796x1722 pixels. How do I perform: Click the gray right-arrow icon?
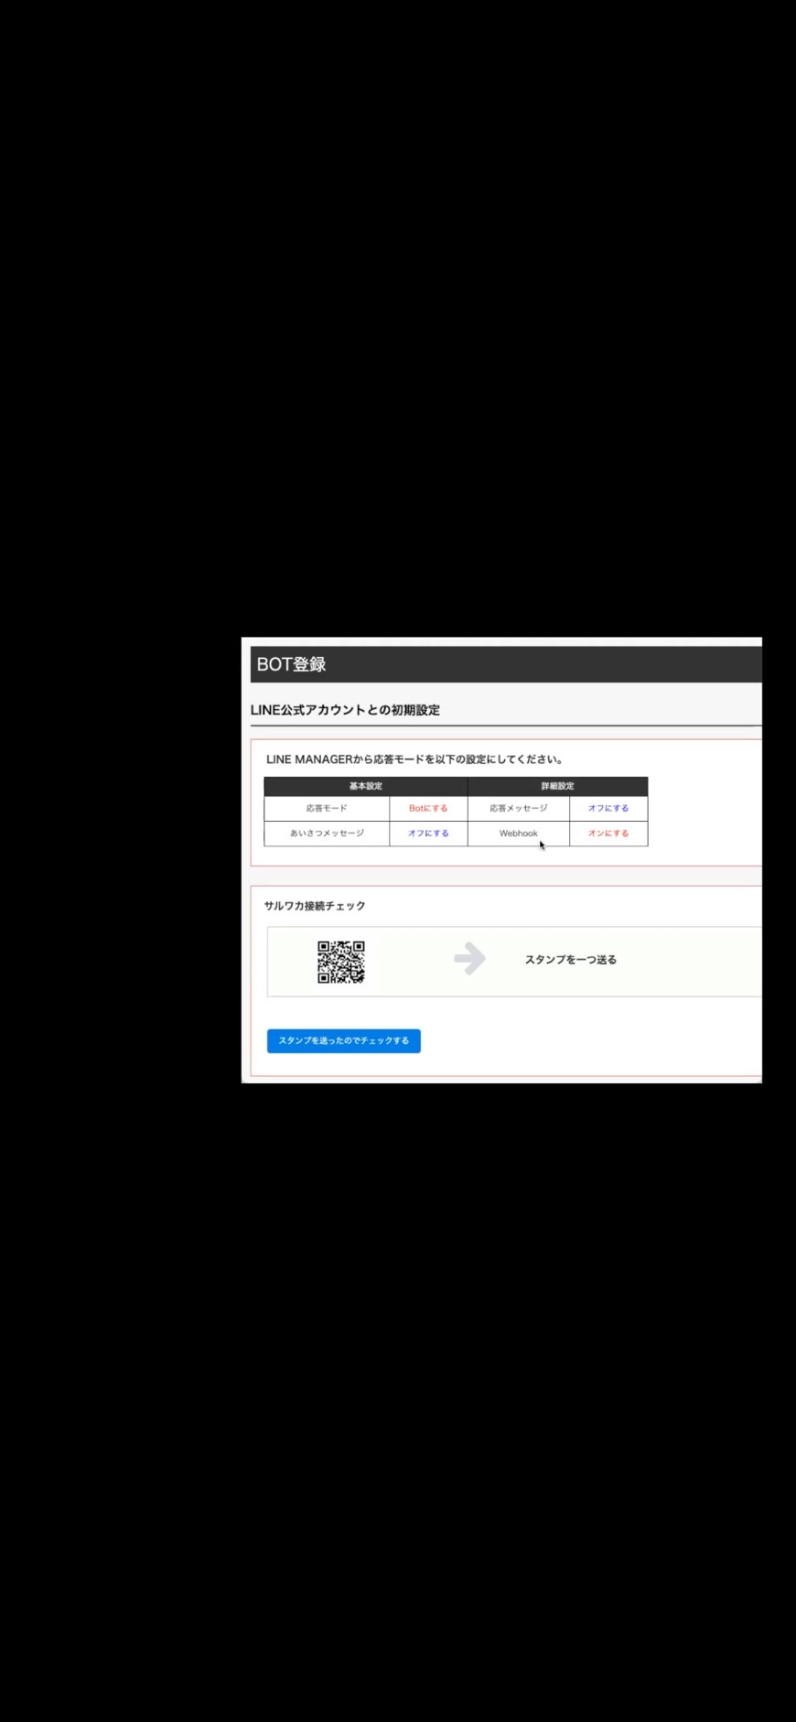[469, 959]
